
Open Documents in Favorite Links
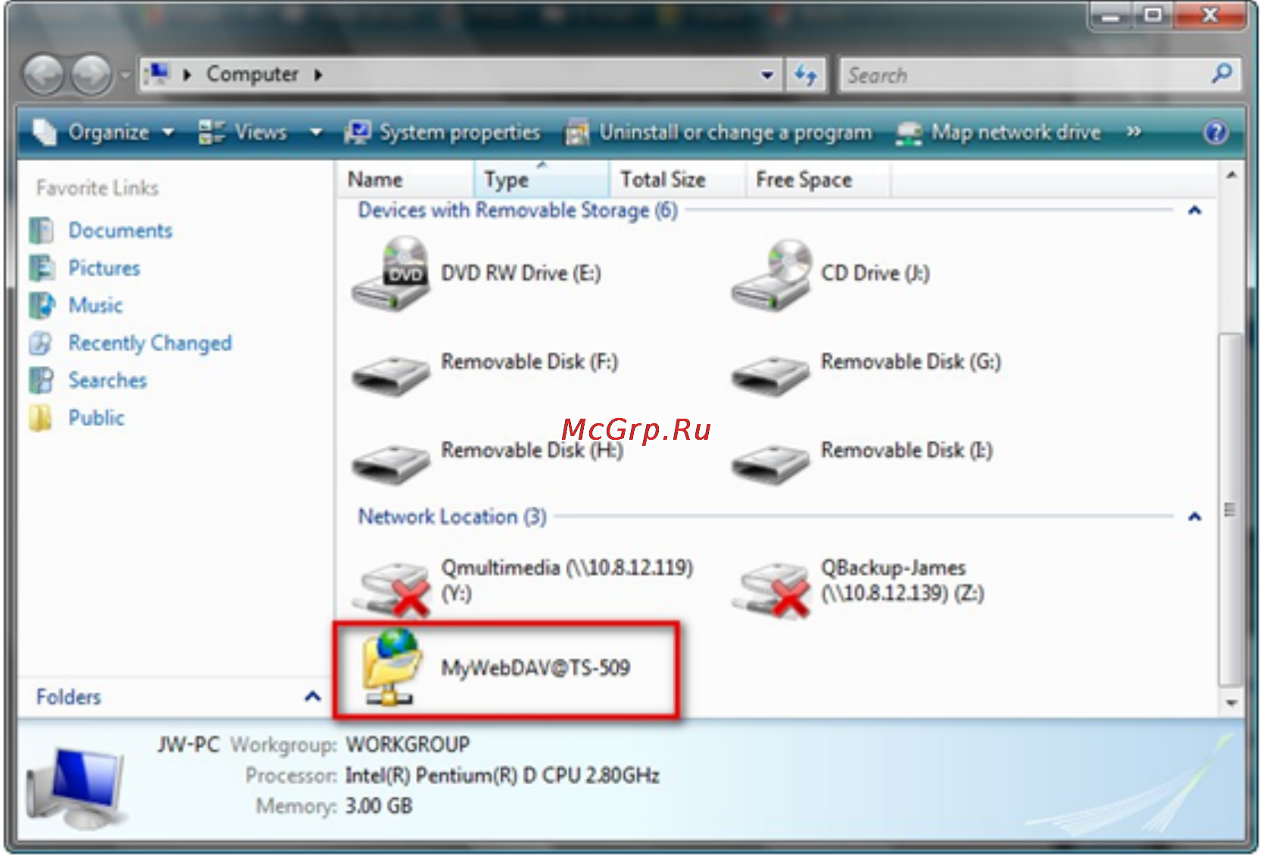(x=120, y=230)
